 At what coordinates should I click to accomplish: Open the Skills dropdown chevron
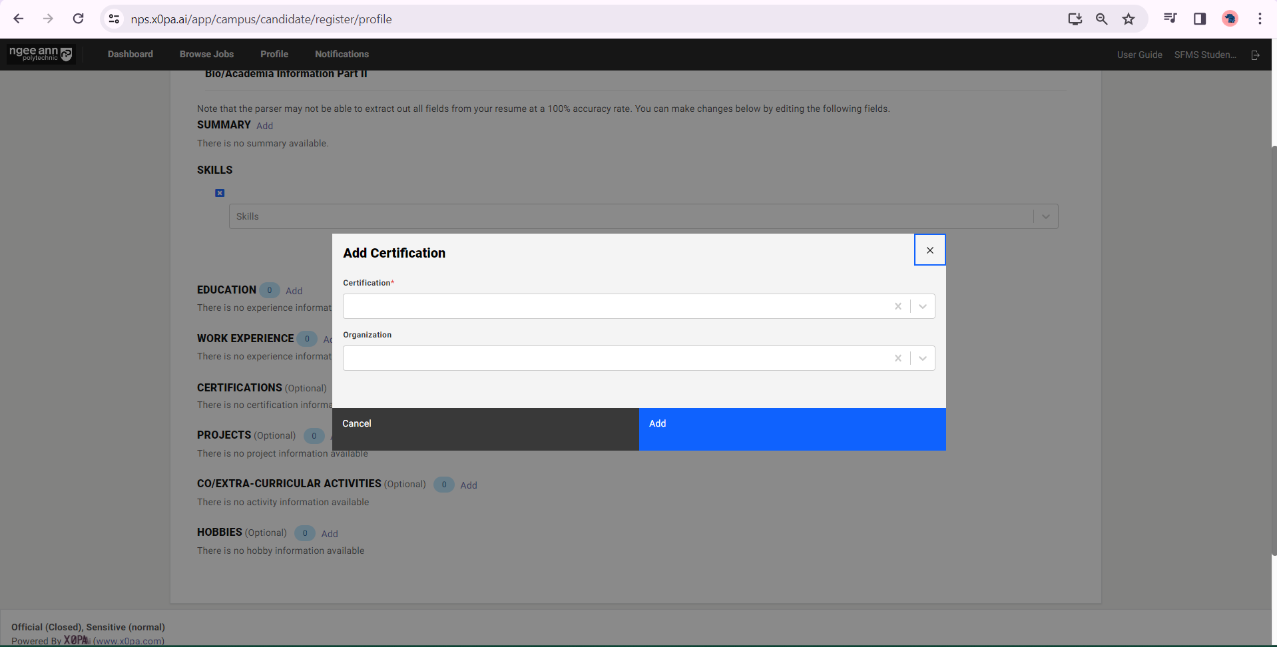coord(1045,216)
